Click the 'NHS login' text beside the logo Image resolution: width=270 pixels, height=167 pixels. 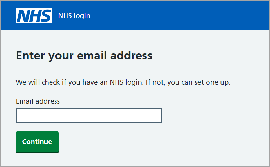pos(74,16)
